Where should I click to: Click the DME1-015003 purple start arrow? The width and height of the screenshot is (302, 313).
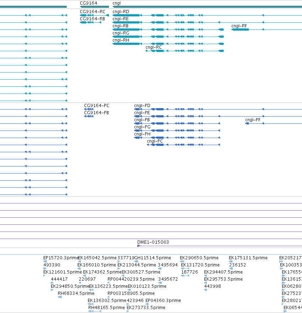coord(139,246)
